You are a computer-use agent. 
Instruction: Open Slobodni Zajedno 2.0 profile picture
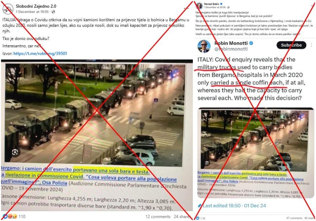pos(8,9)
